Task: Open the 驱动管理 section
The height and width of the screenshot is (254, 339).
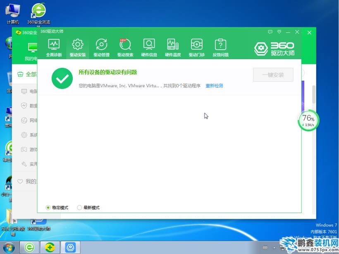Action: pyautogui.click(x=101, y=48)
